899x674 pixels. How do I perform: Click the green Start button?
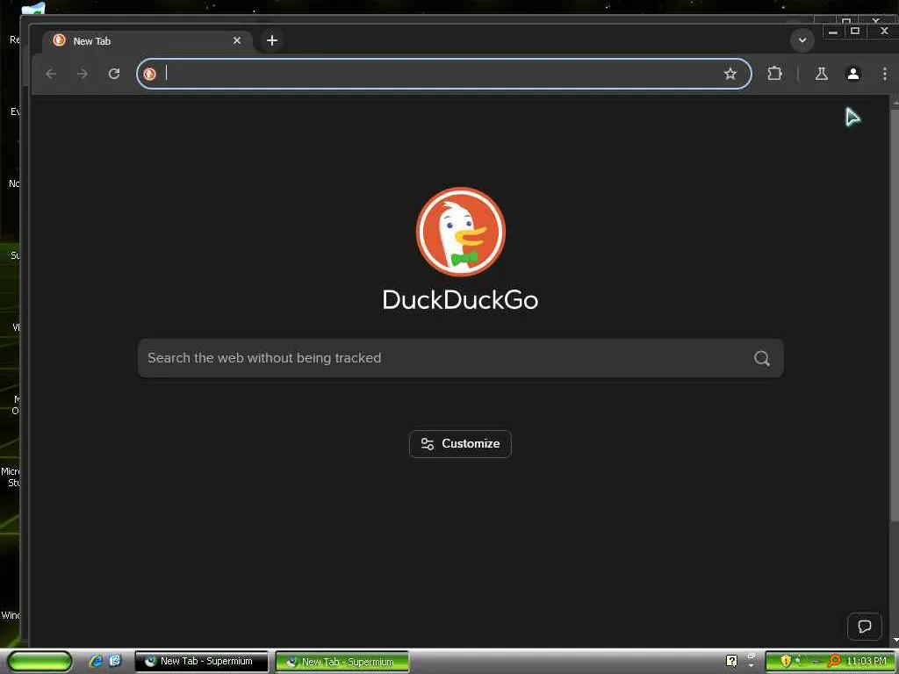40,662
